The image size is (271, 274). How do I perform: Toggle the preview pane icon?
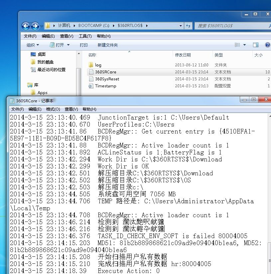(256, 45)
